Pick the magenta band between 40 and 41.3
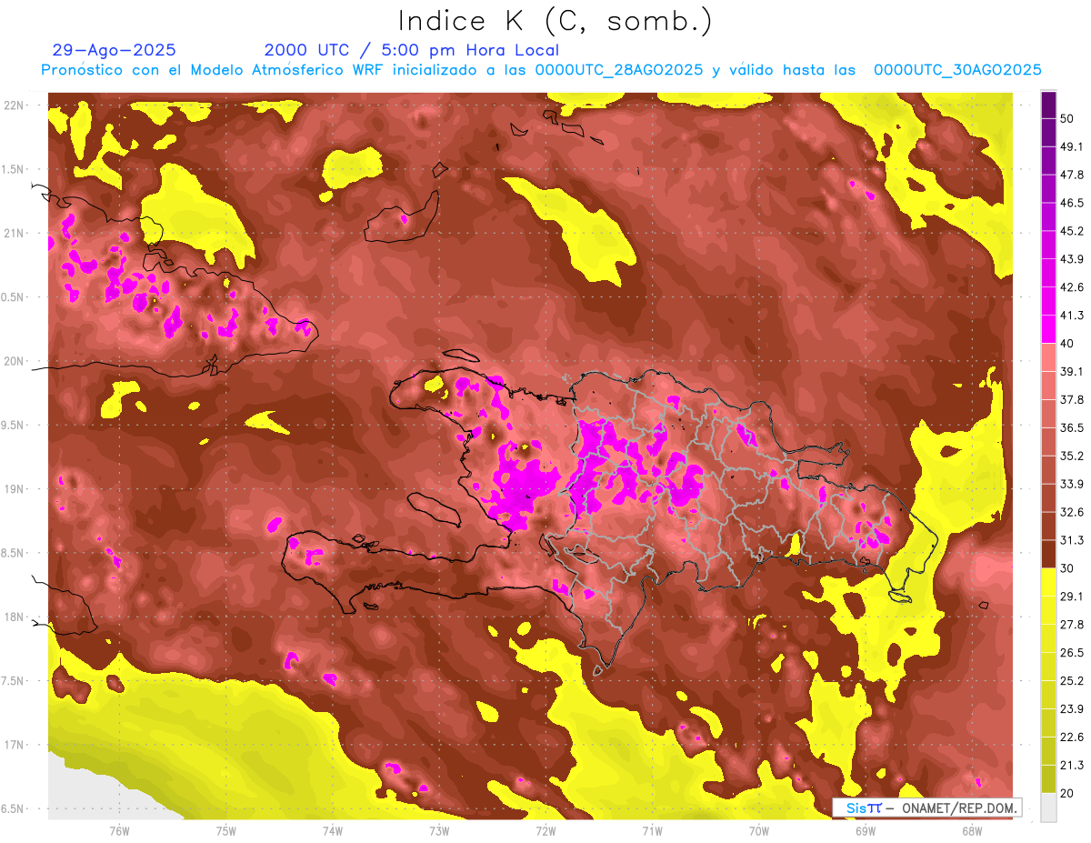Screen dimensions: 1091x843 point(1048,330)
